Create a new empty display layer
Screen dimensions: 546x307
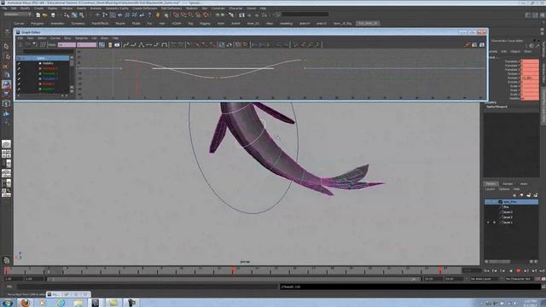click(x=529, y=195)
